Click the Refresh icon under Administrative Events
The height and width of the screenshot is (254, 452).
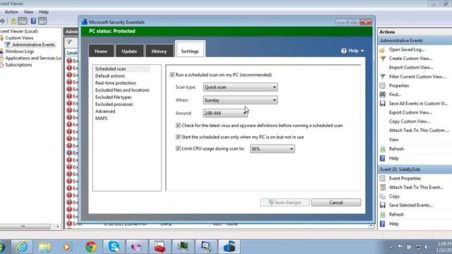383,149
